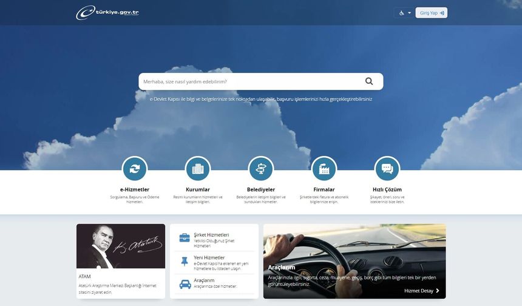Open the Atatürk portrait thumbnail
The image size is (522, 306).
pos(121,246)
